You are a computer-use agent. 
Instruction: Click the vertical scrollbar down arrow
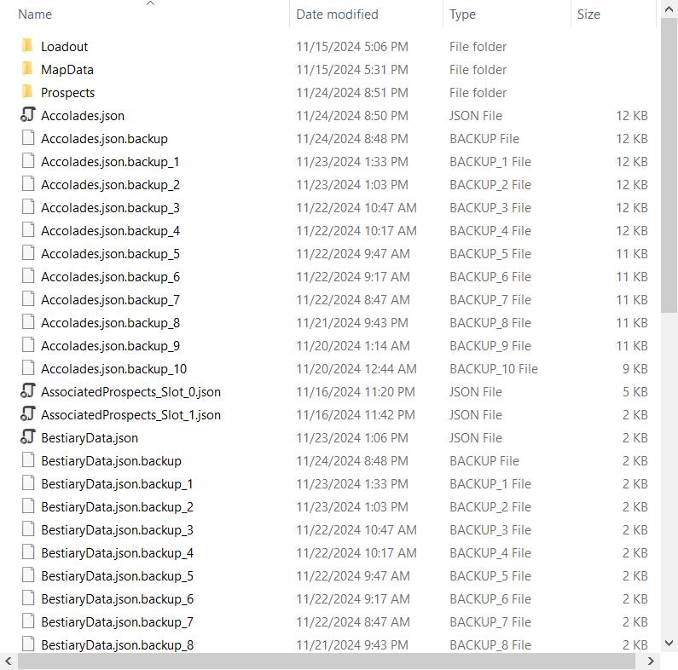click(669, 643)
